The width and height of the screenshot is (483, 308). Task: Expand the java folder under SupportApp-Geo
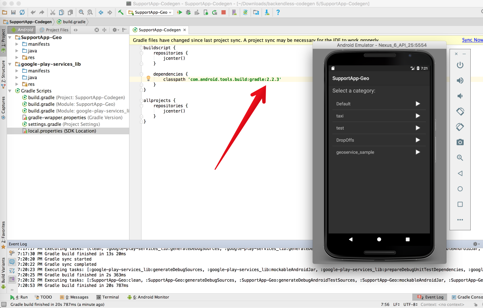(x=17, y=51)
